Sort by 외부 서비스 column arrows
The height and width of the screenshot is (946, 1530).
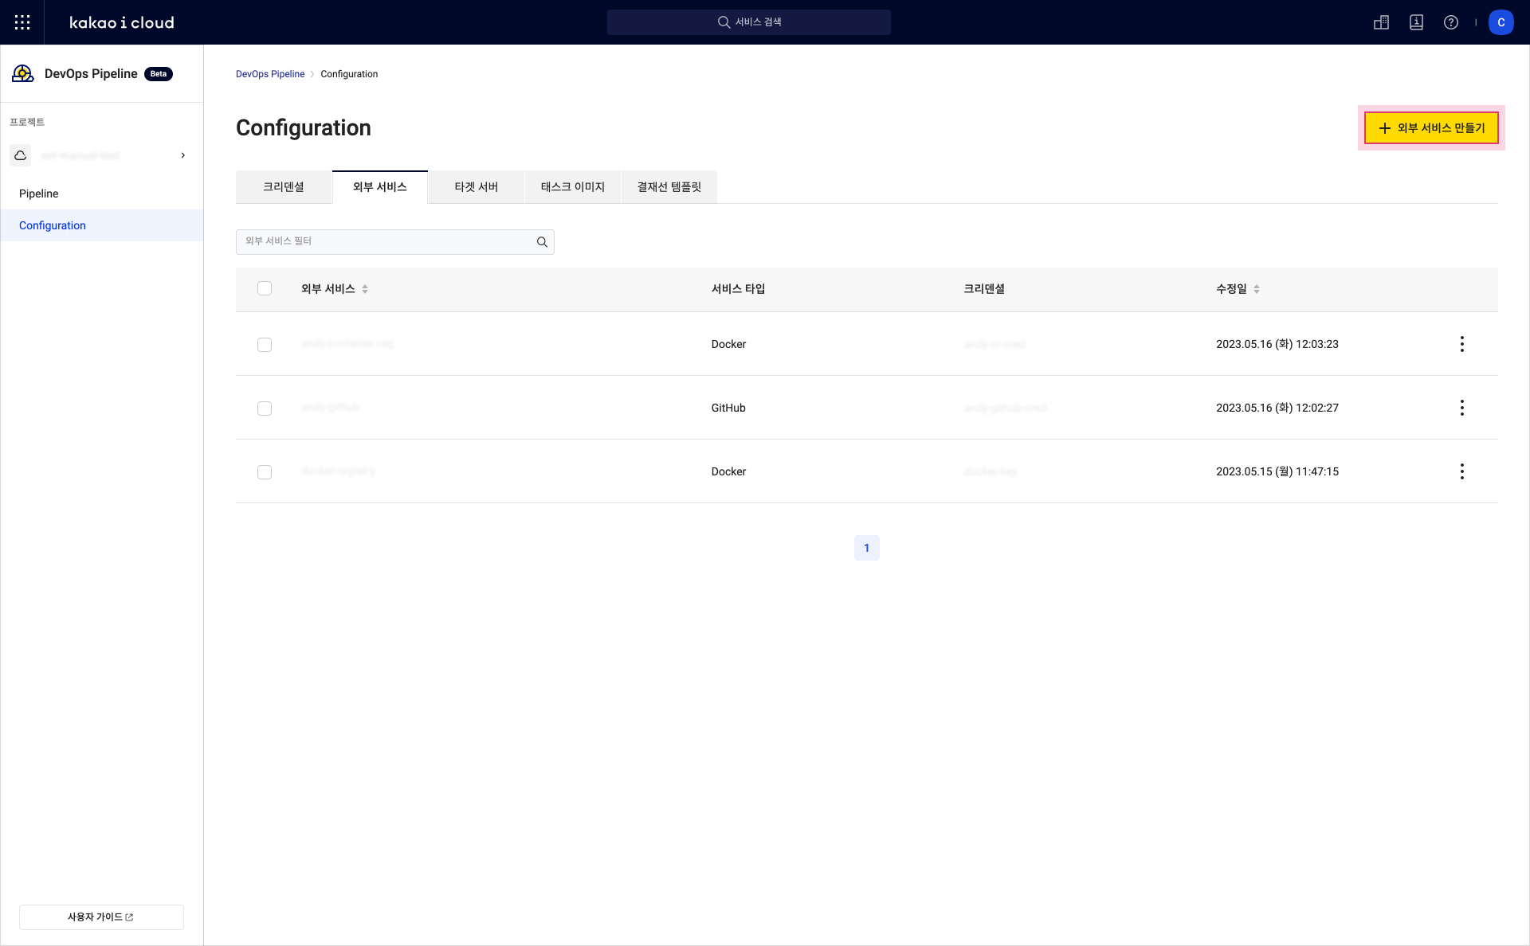pos(365,289)
